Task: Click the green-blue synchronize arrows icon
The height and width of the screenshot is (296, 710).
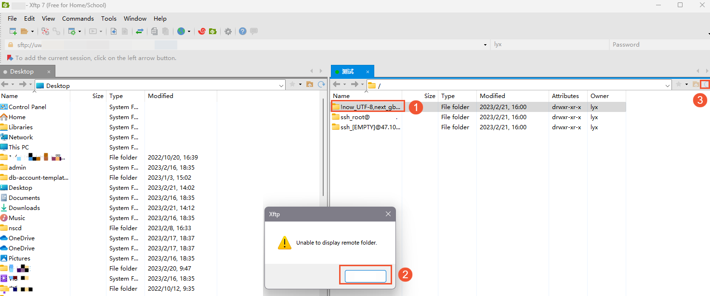Action: coord(140,31)
